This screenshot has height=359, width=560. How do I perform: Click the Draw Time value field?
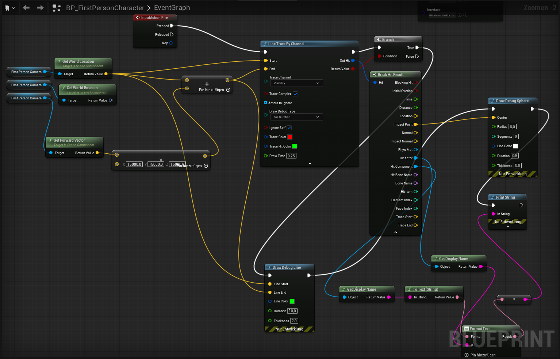[291, 156]
